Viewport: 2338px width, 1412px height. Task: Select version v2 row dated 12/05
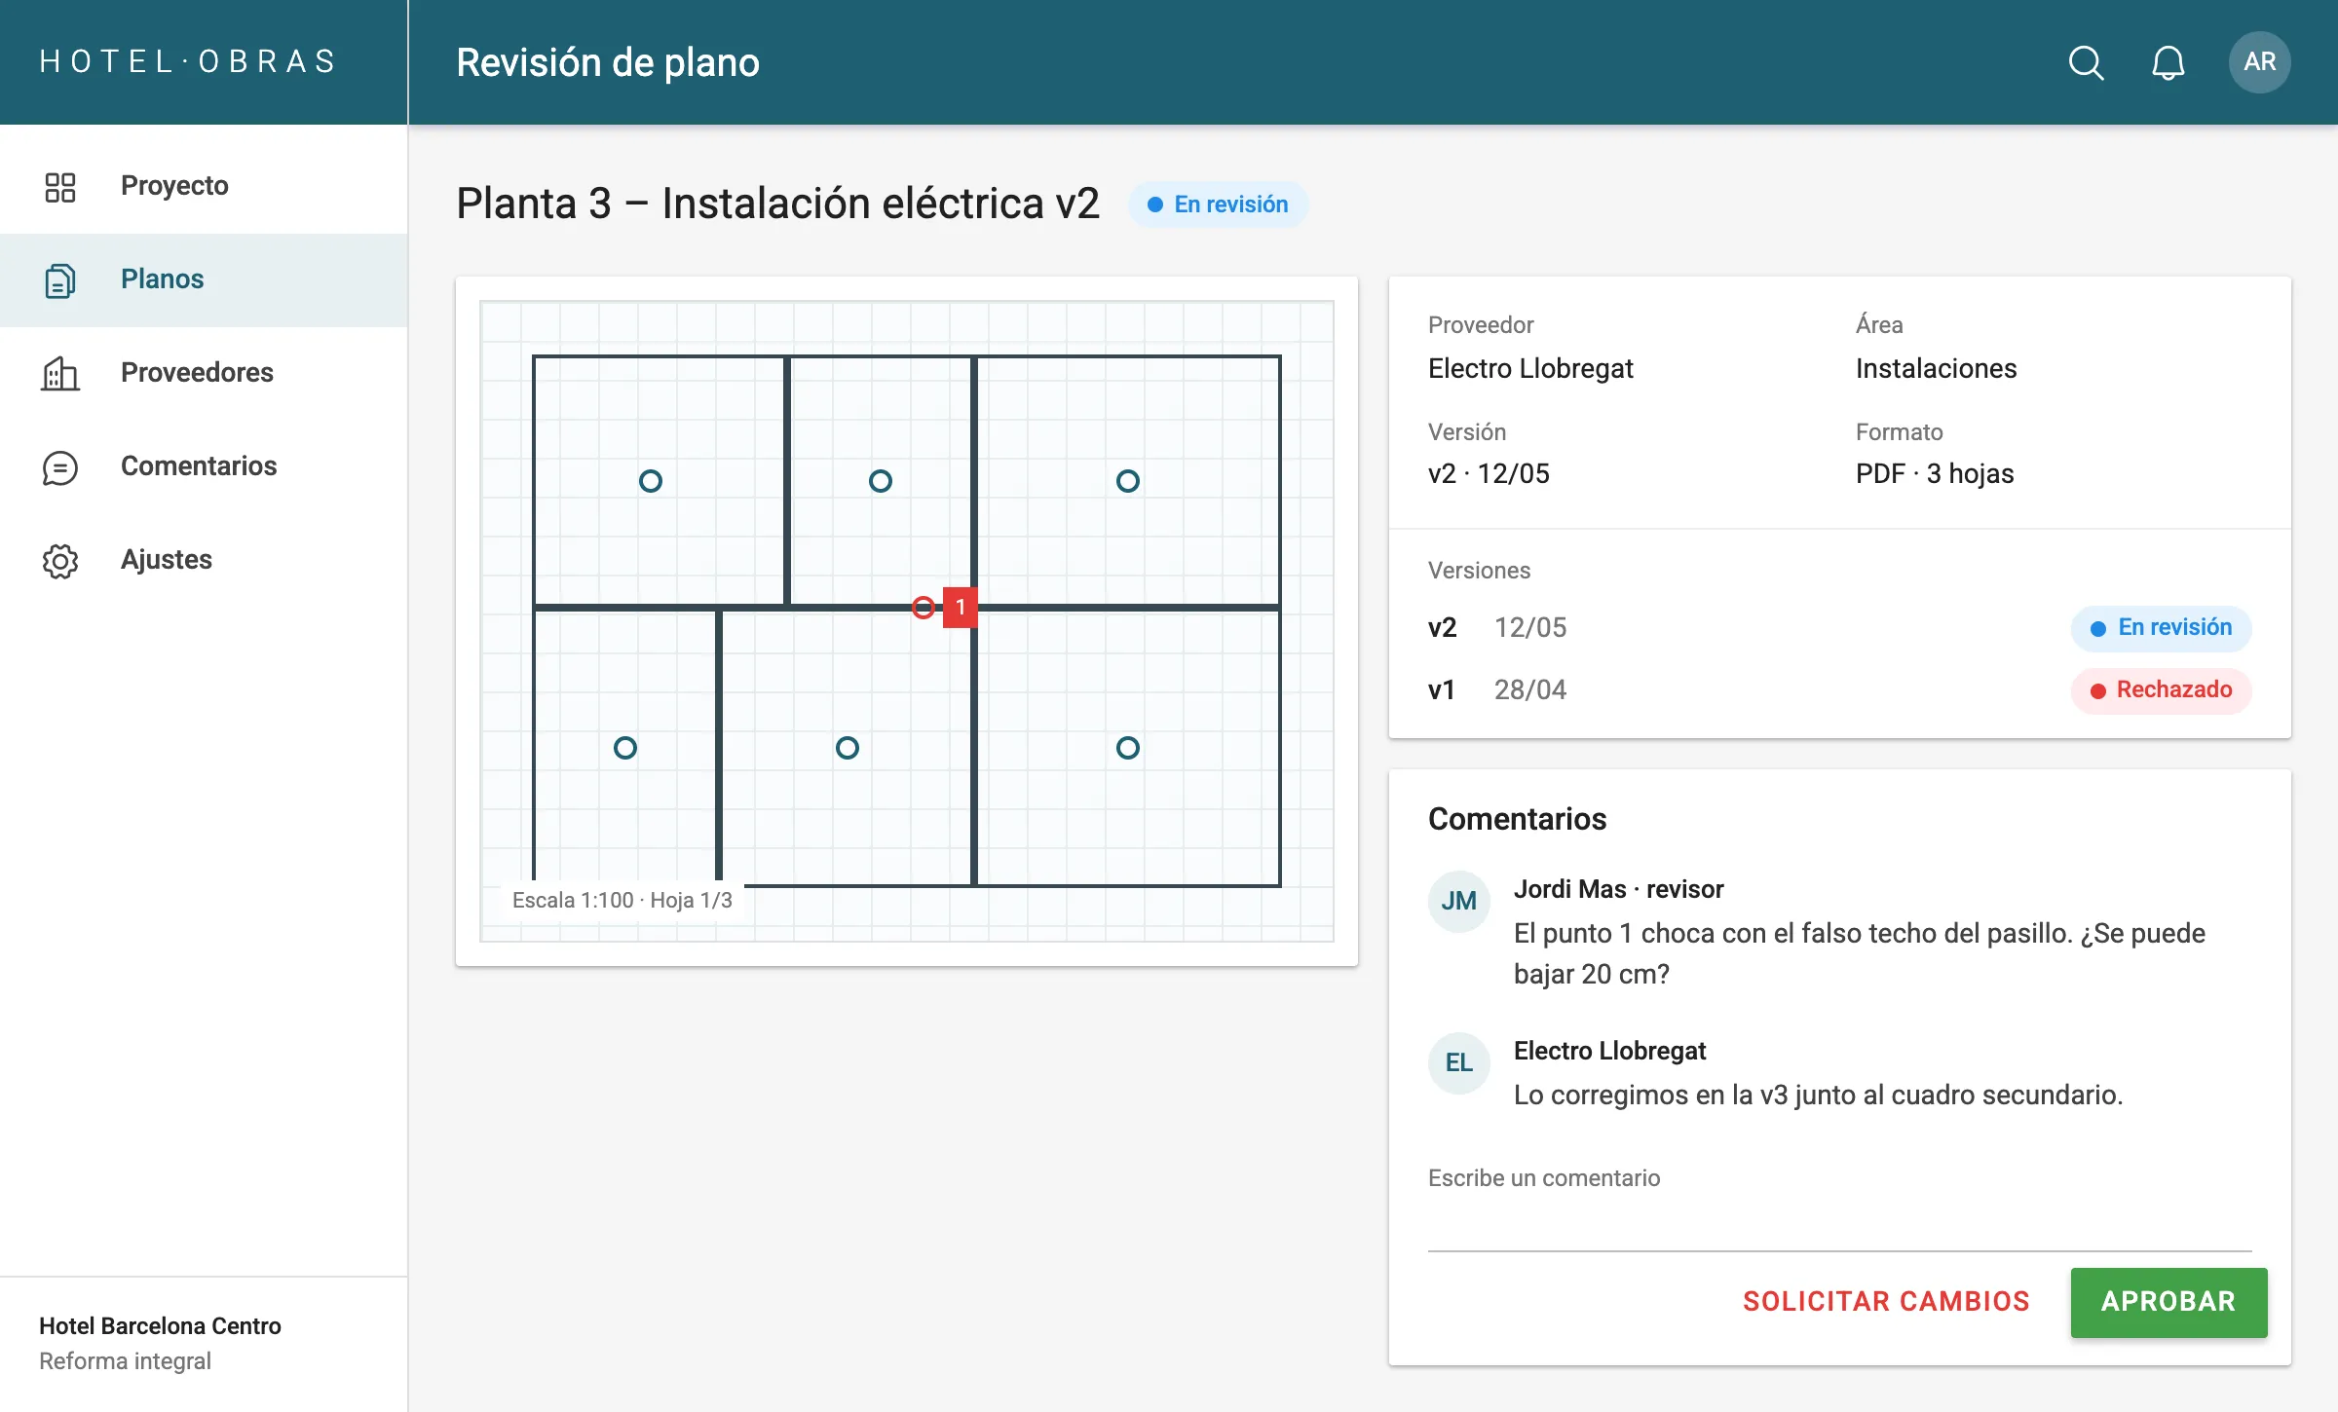[1839, 627]
